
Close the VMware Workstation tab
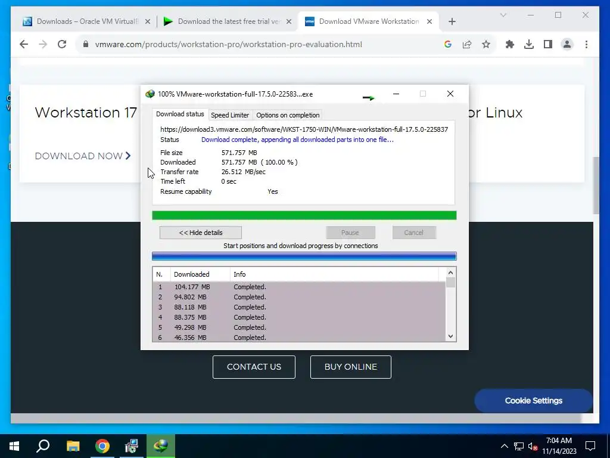[x=430, y=22]
